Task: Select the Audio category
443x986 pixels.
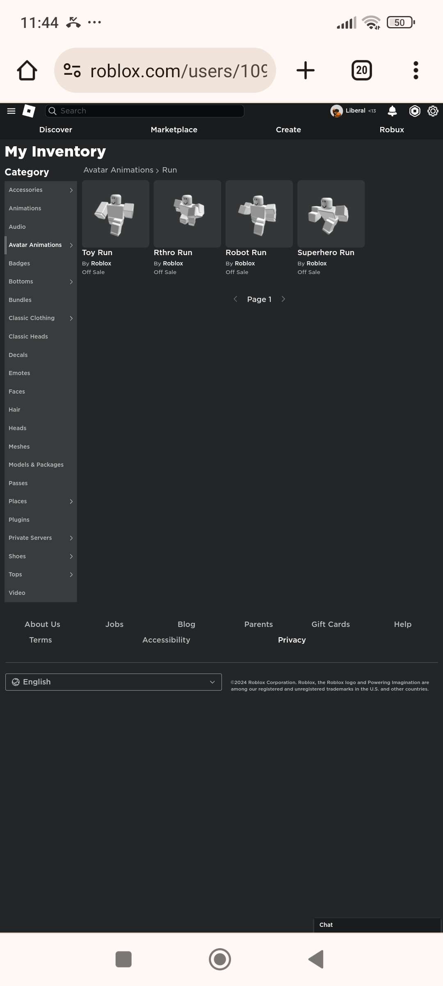Action: tap(41, 227)
